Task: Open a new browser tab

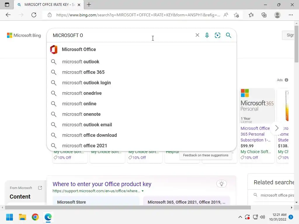Action: [89, 5]
